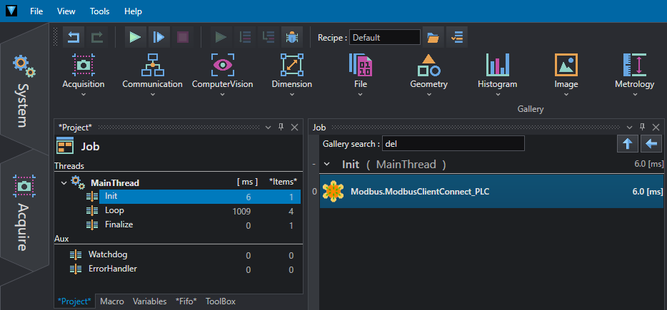Click the Geometry shapes icon
Viewport: 667px width, 310px height.
(x=428, y=66)
